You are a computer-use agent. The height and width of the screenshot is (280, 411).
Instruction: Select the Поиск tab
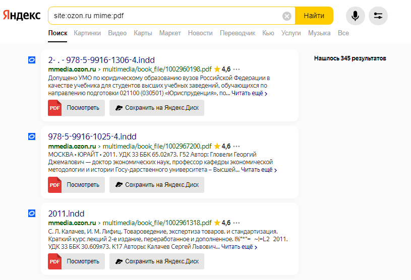tap(57, 33)
